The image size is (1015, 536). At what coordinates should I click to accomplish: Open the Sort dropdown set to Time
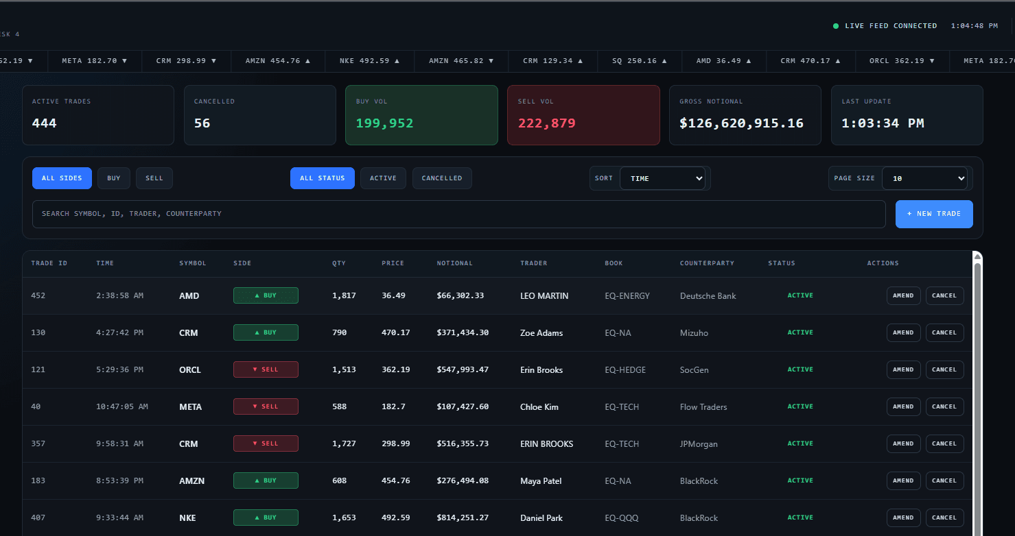tap(662, 178)
